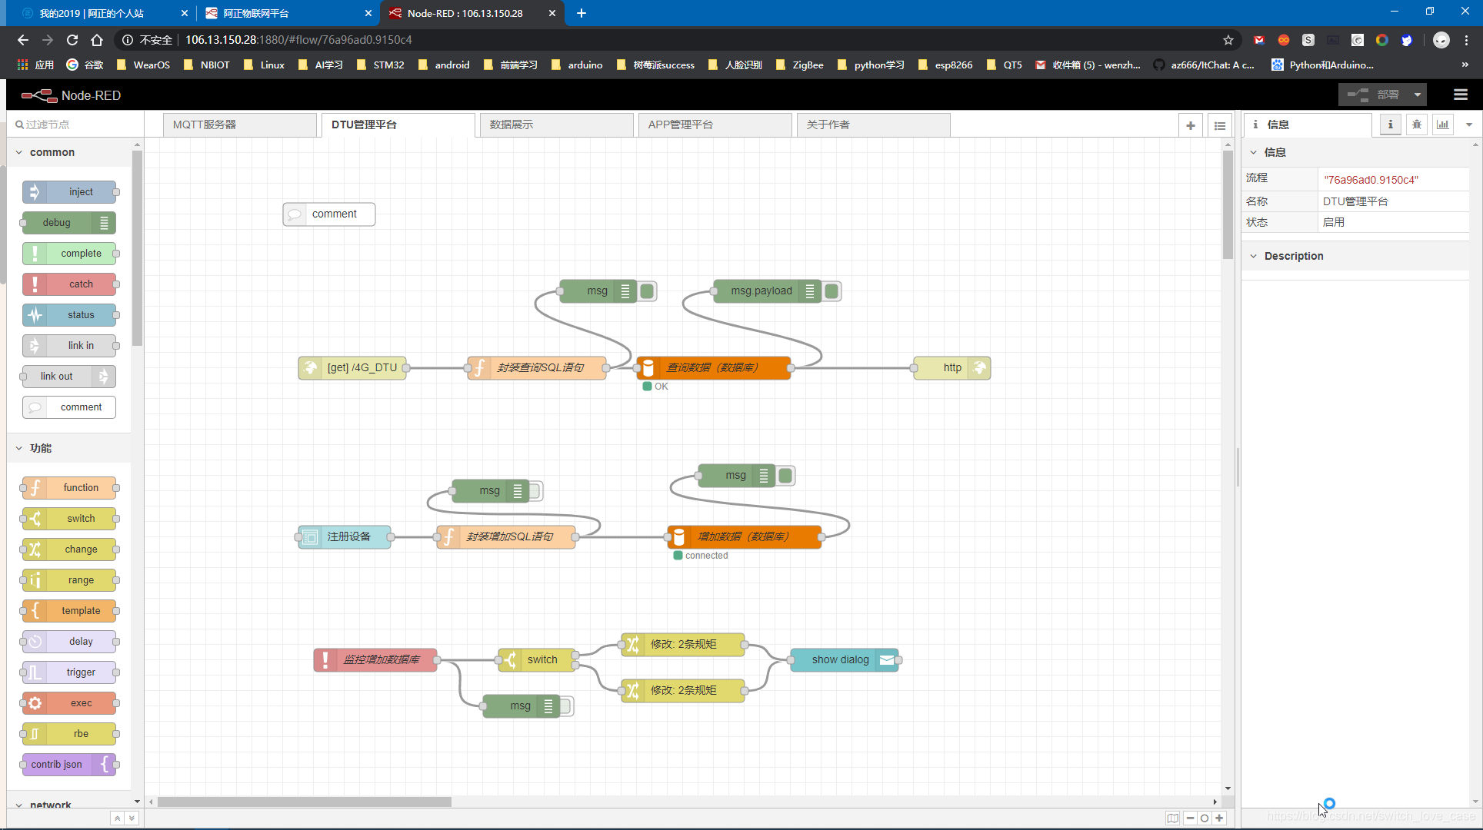
Task: Click the add flow plus button
Action: click(1190, 125)
